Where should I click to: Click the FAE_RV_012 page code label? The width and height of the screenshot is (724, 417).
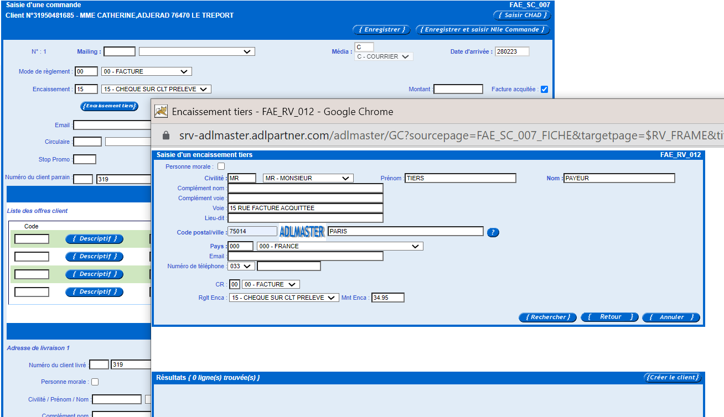[x=681, y=155]
